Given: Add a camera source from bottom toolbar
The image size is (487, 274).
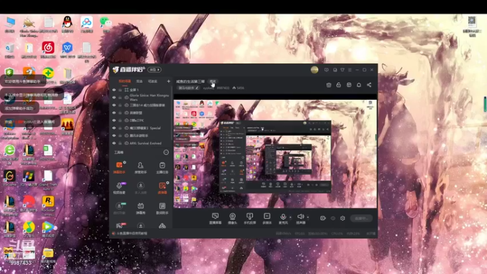Looking at the screenshot, I should pos(233,219).
